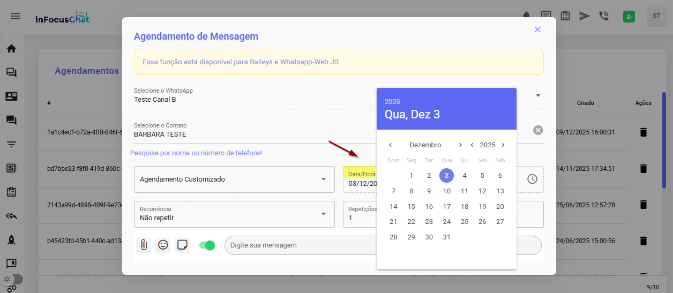Screen dimensions: 673x293
Task: Open the emoji picker icon
Action: 163,245
